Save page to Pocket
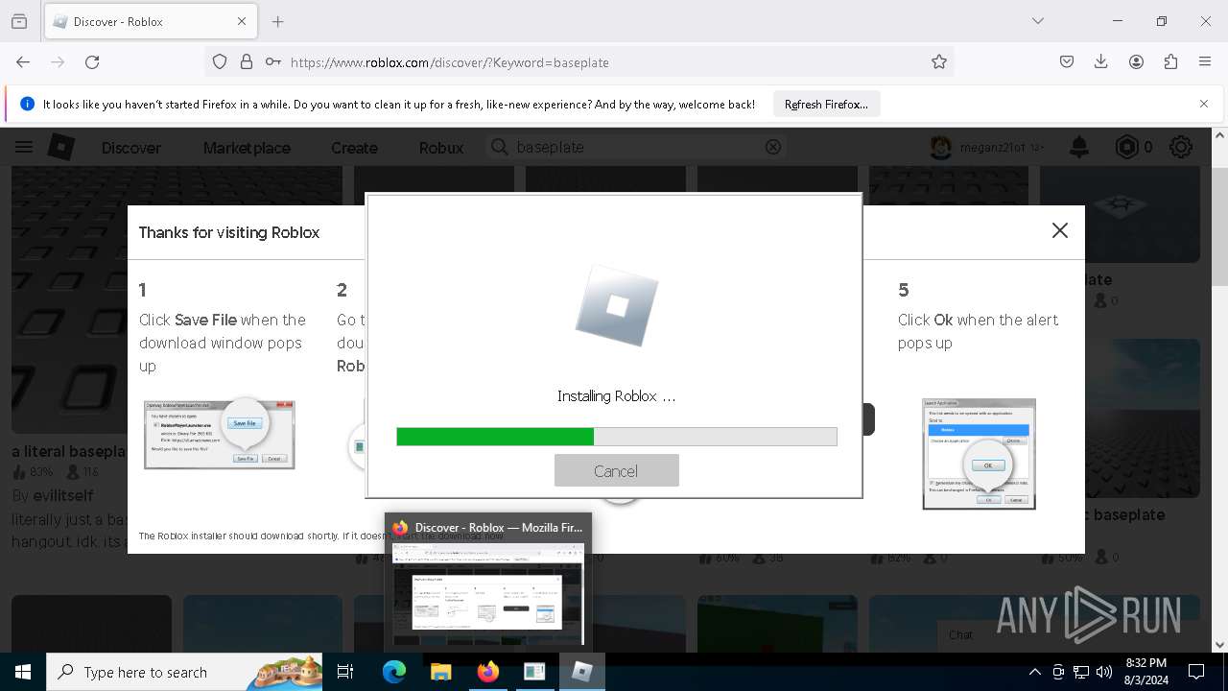 (1067, 61)
